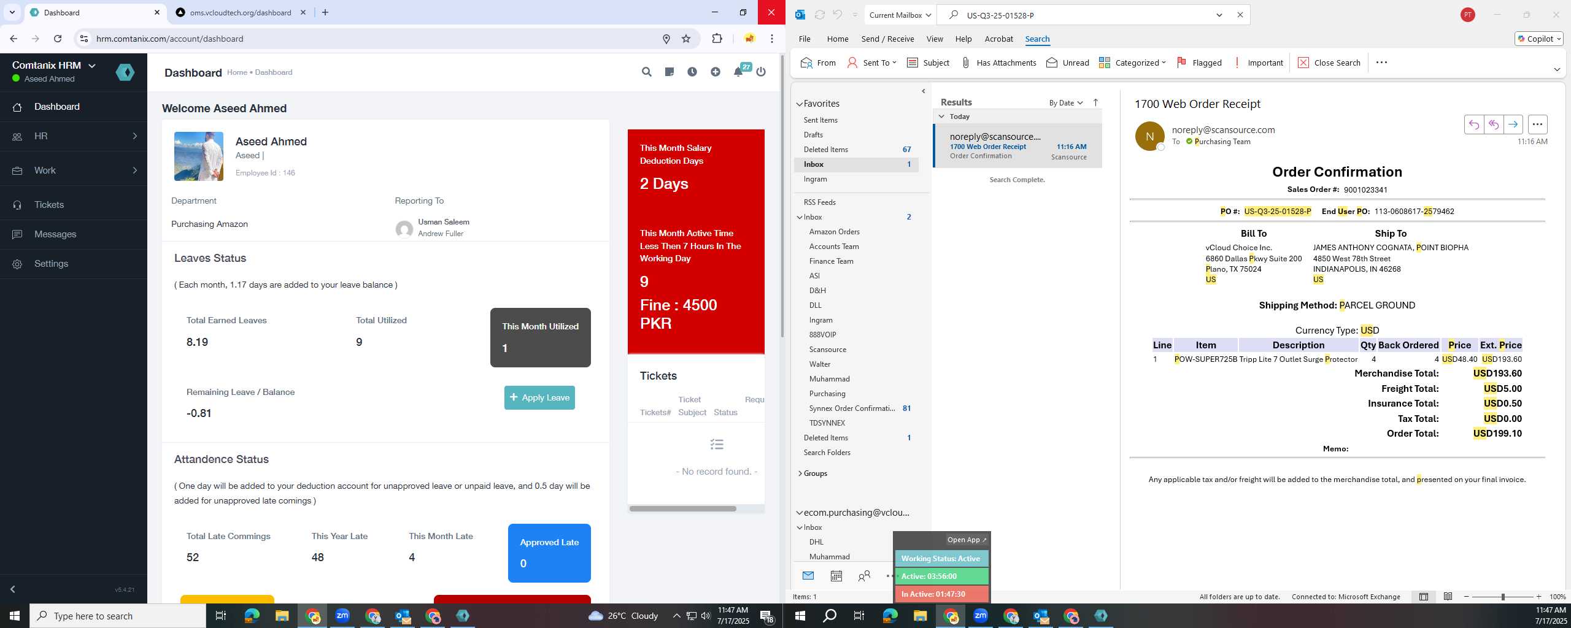The height and width of the screenshot is (628, 1571).
Task: Adjust Outlook zoom slider
Action: pos(1502,597)
